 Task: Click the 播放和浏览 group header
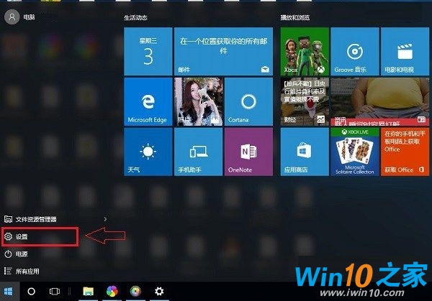[295, 18]
